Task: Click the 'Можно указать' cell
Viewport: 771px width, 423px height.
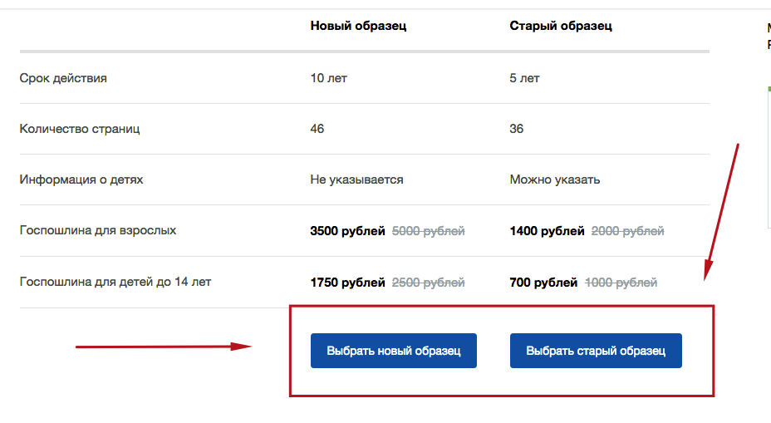Action: [x=555, y=180]
